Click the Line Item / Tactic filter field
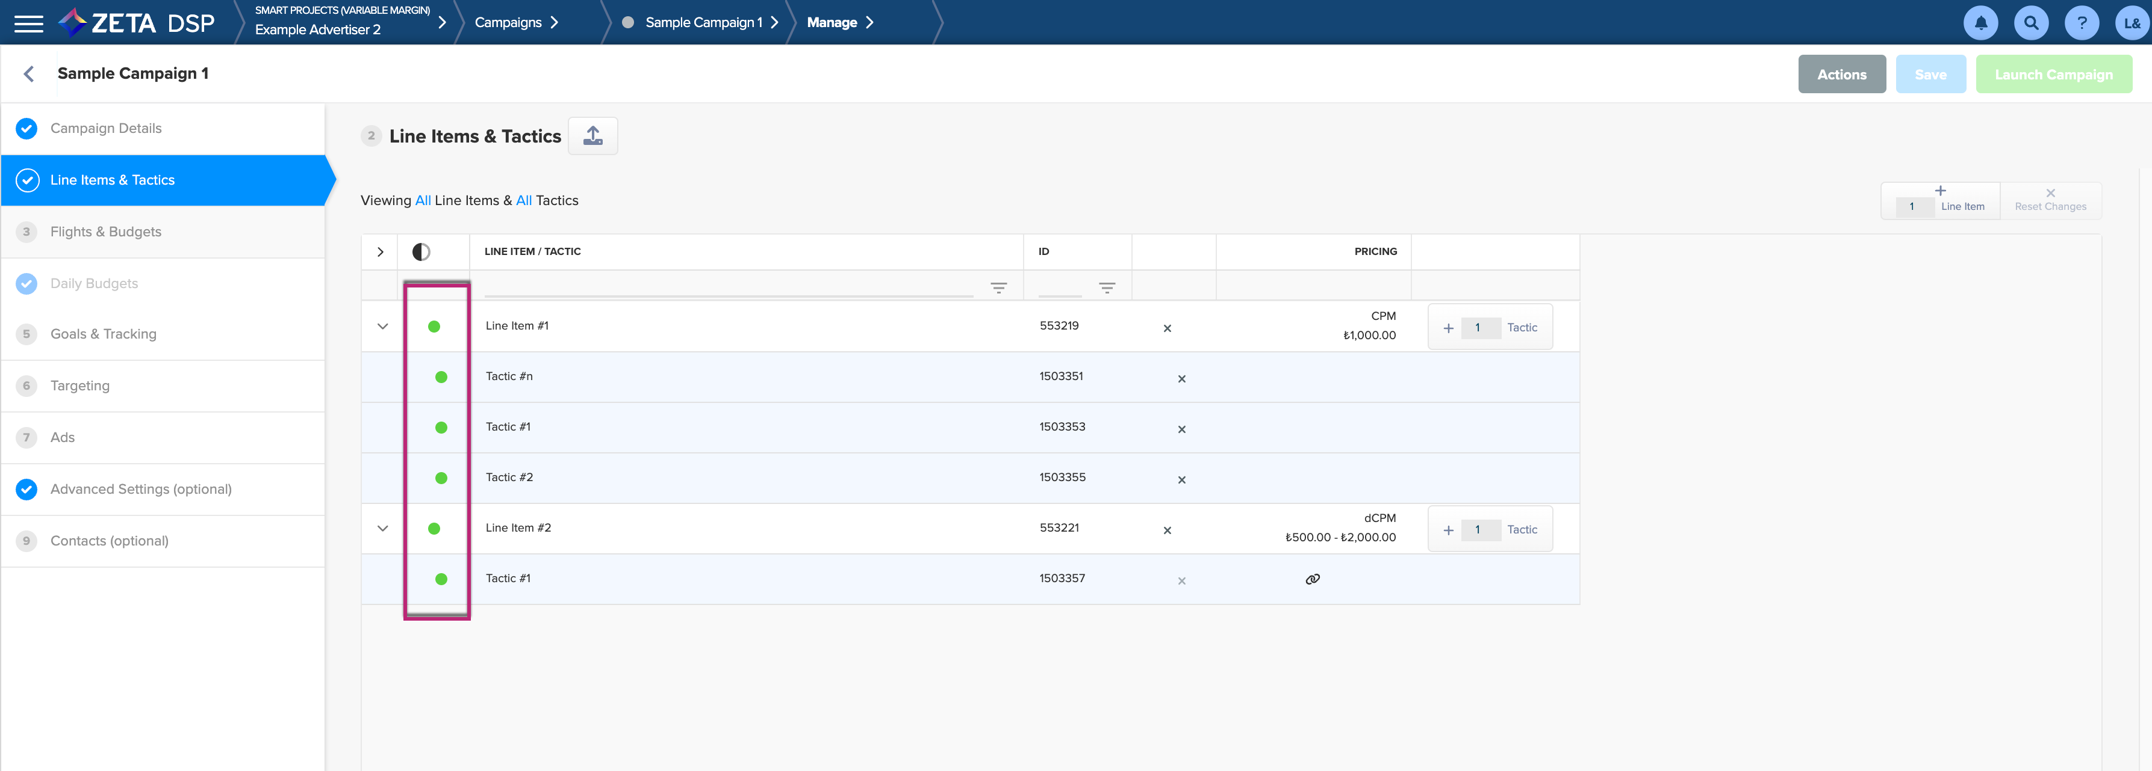Image resolution: width=2152 pixels, height=771 pixels. (x=727, y=288)
